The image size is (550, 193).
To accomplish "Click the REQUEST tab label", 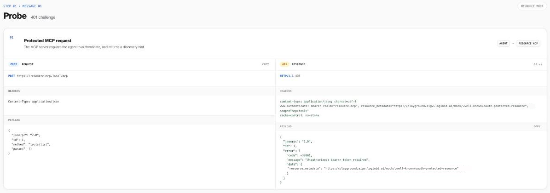I will pos(28,64).
